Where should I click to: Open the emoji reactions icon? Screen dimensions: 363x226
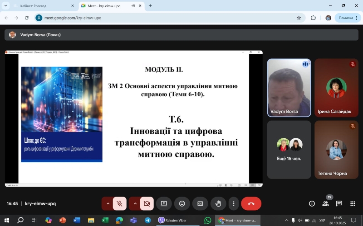pyautogui.click(x=182, y=204)
